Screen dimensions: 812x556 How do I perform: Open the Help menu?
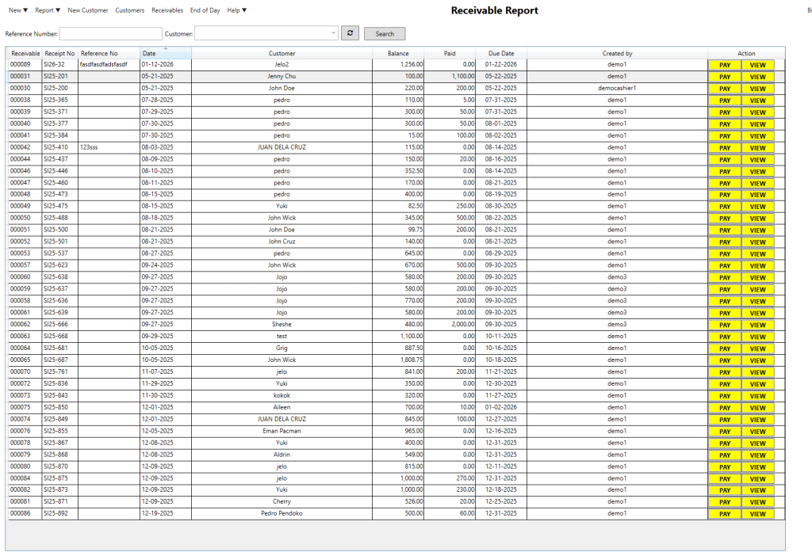(x=236, y=10)
